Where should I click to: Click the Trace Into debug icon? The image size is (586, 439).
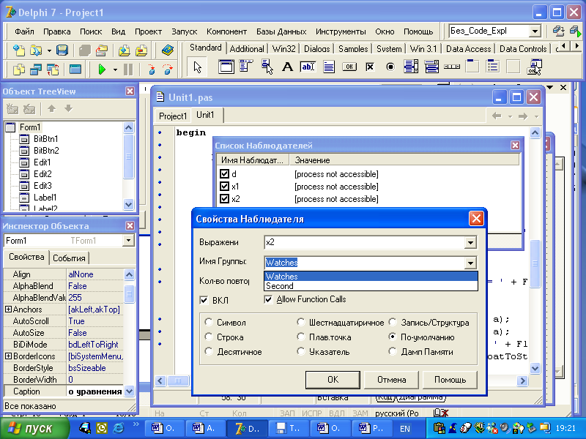tap(152, 70)
